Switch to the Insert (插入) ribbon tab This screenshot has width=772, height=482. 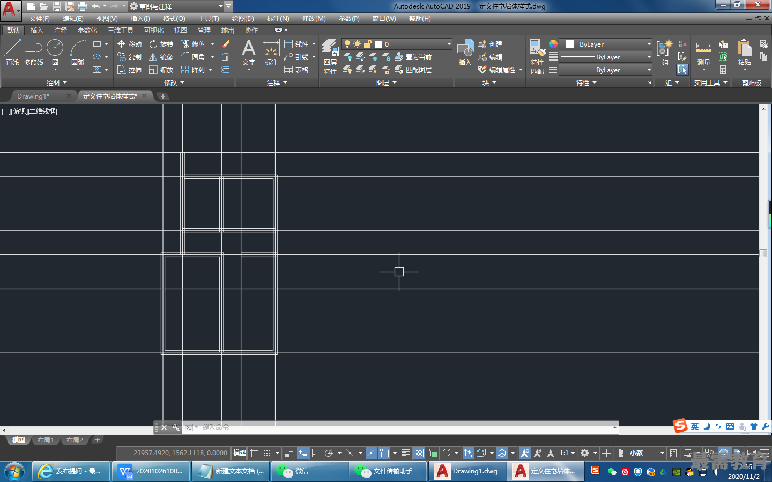tap(36, 31)
